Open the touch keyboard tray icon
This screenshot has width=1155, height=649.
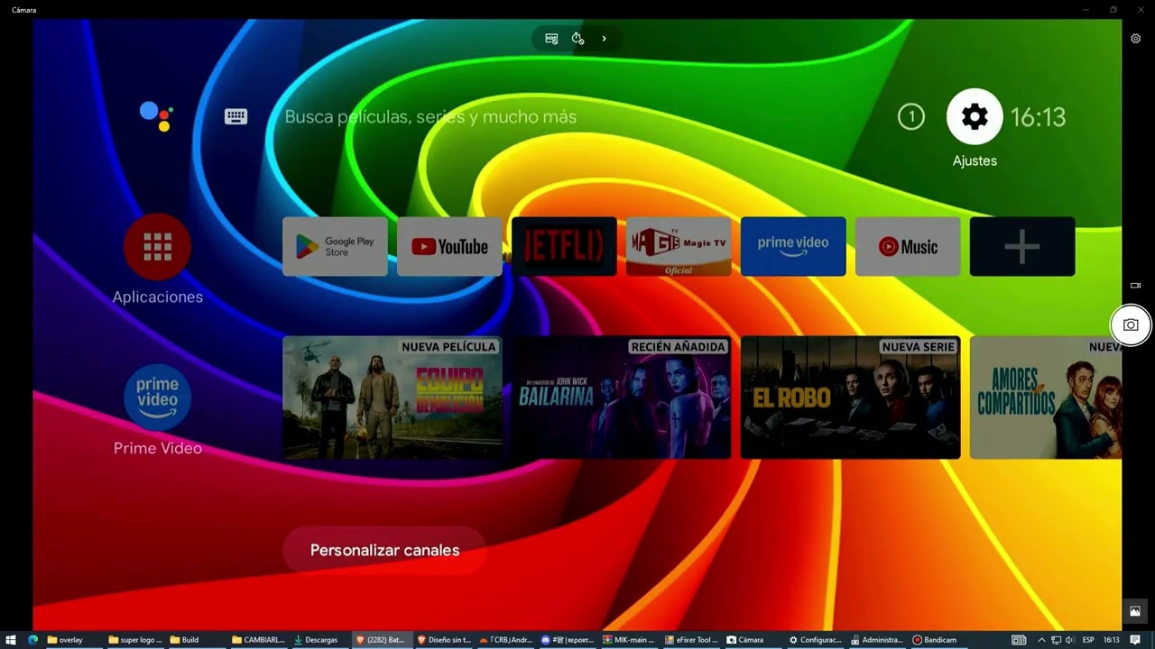[1019, 640]
